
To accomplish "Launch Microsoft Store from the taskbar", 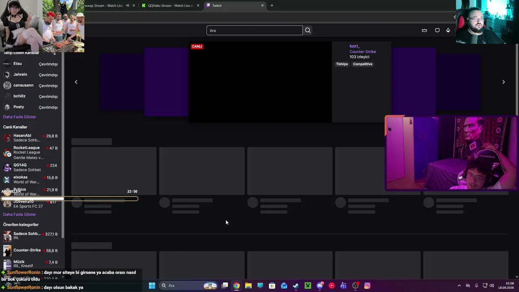I will click(272, 286).
